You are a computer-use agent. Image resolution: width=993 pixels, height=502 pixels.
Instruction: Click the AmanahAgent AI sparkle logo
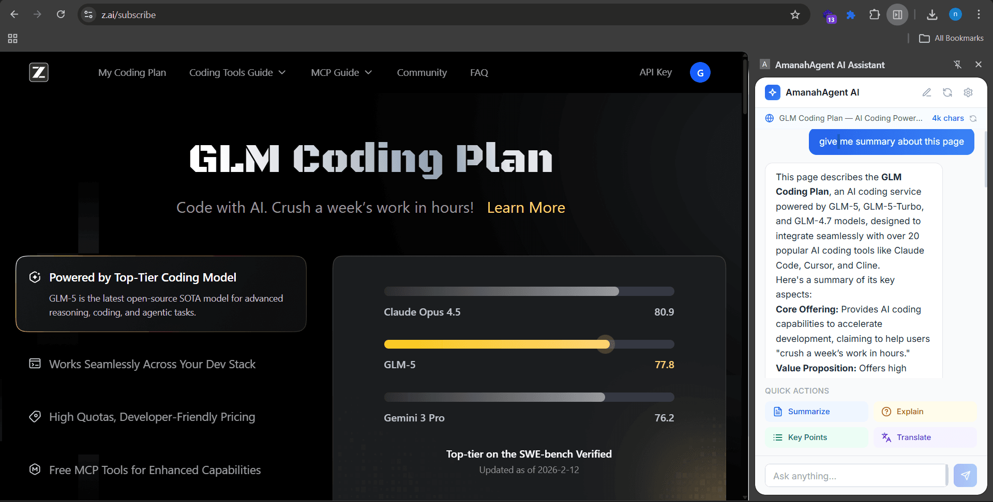coord(773,92)
